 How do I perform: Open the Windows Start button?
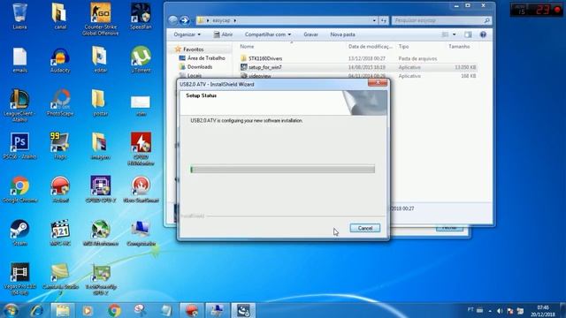tap(11, 310)
